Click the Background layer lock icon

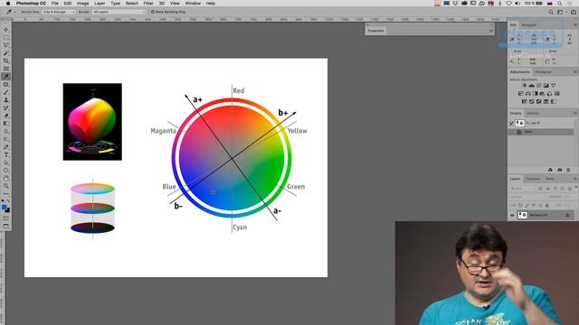click(x=567, y=215)
